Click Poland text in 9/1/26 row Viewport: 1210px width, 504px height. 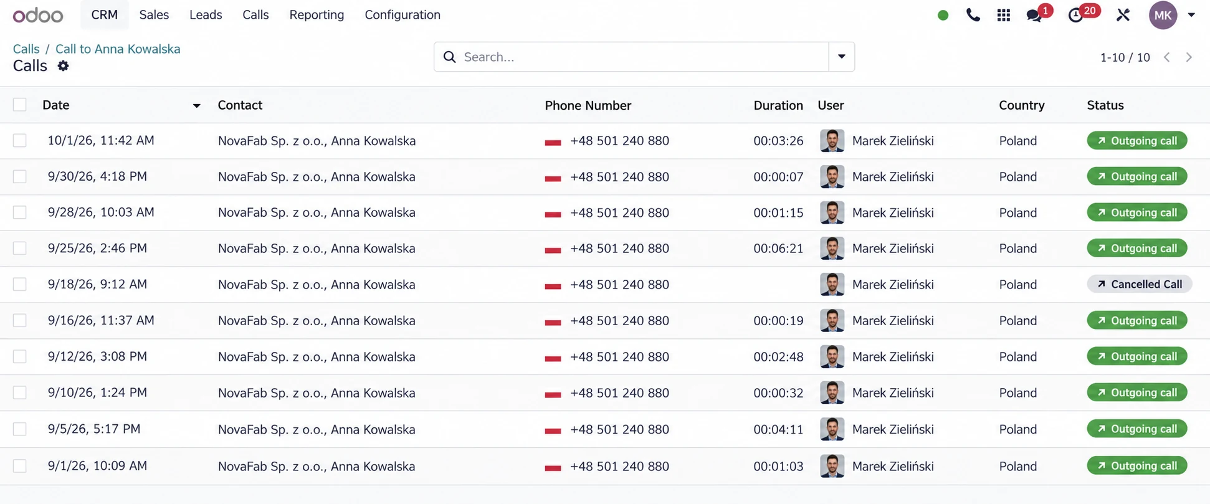(1017, 466)
